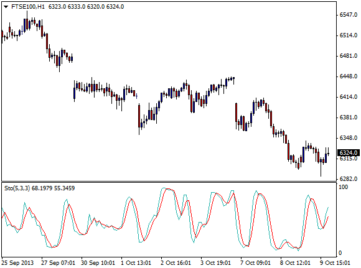The image size is (361, 268).
Task: Select the Sto(5,3,3) indicator label
Action: click(x=17, y=188)
